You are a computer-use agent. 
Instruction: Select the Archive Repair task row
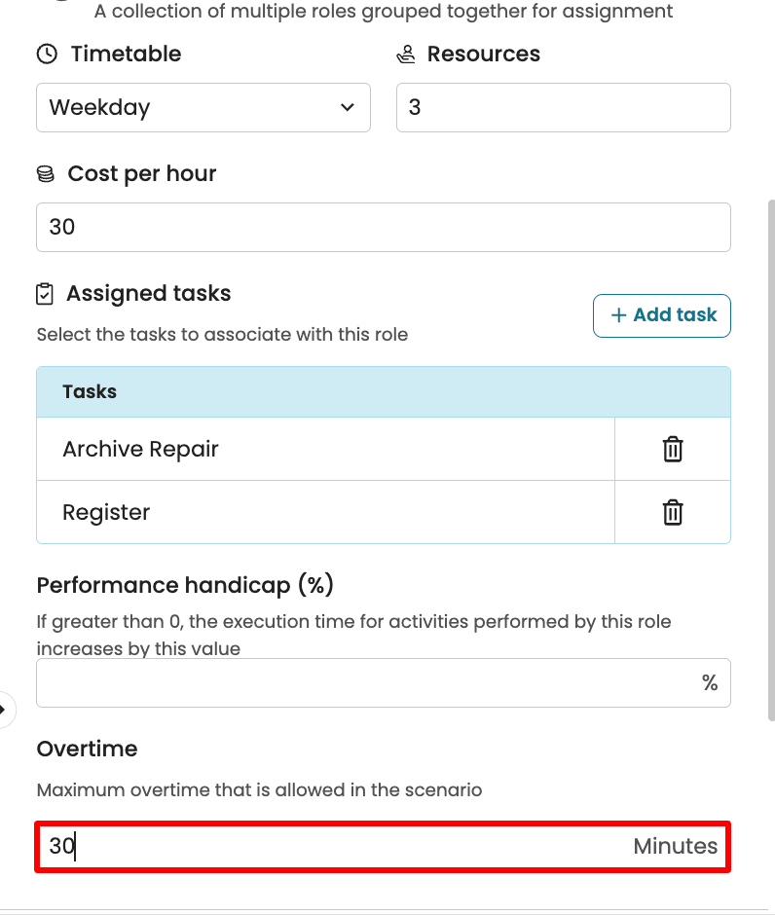[325, 449]
